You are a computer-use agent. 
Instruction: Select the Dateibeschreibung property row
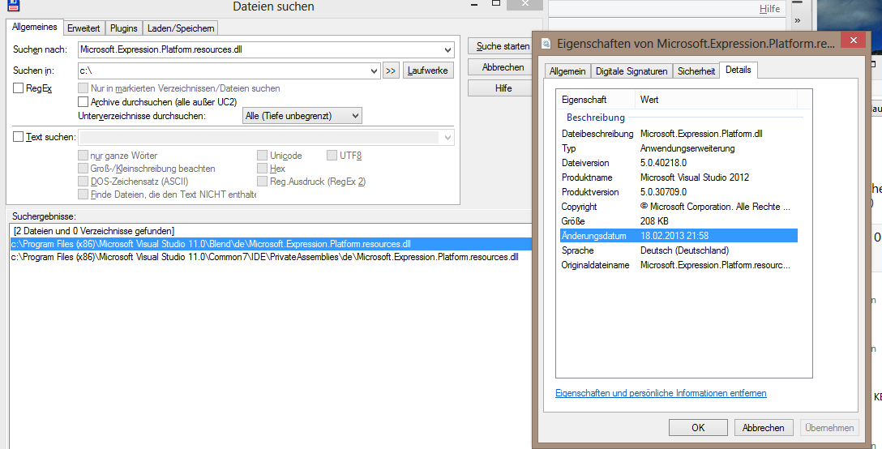tap(679, 134)
